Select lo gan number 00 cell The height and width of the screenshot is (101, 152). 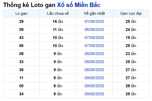[21, 86]
